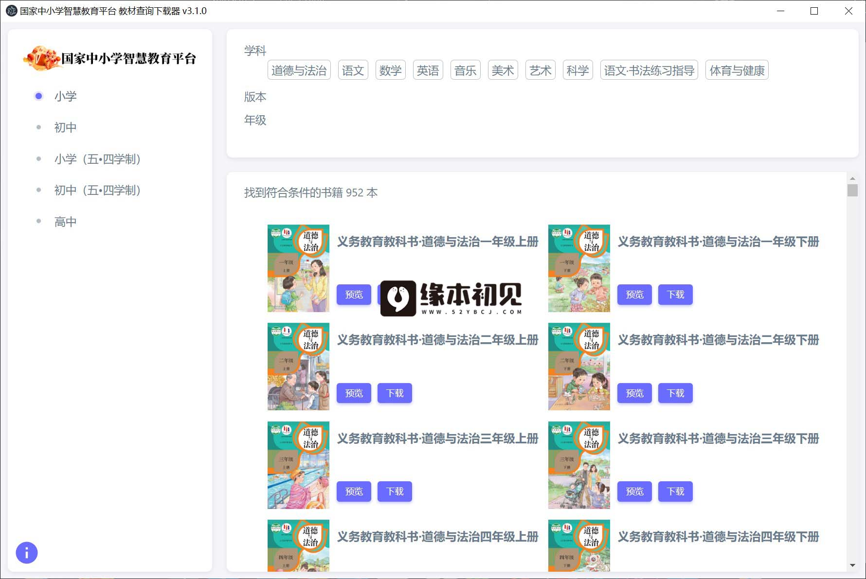Preview 道德与法治三年级下册 book
This screenshot has height=579, width=866.
tap(634, 491)
